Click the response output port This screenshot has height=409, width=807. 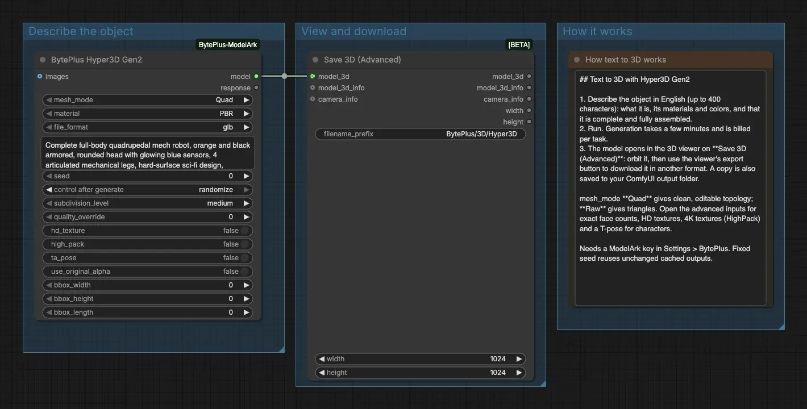coord(256,87)
